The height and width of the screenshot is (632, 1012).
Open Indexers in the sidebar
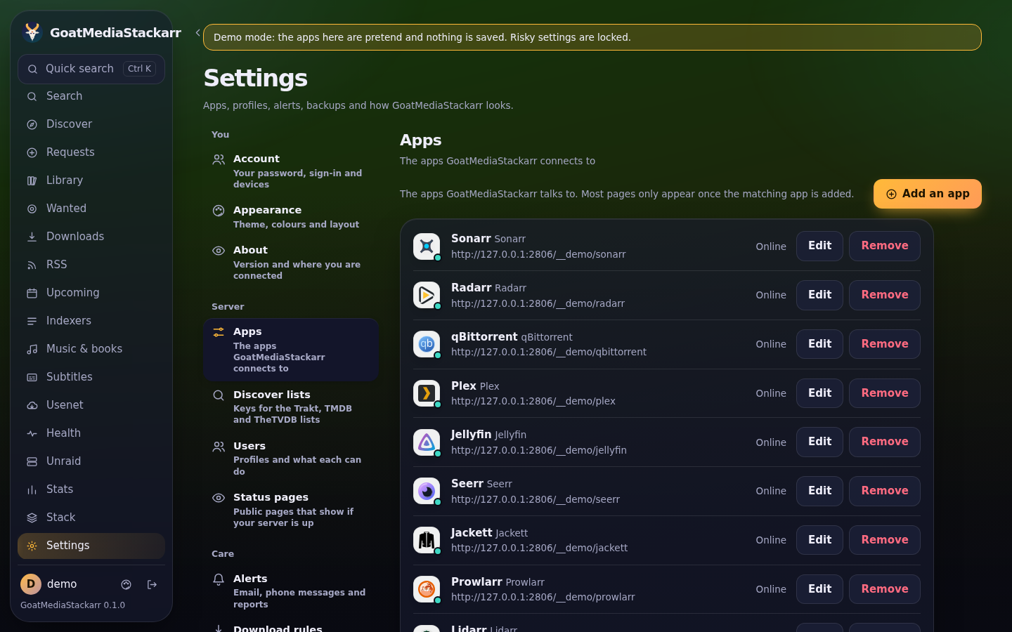(91, 321)
